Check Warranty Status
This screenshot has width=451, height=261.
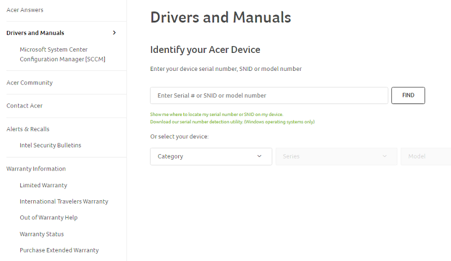[x=42, y=234]
